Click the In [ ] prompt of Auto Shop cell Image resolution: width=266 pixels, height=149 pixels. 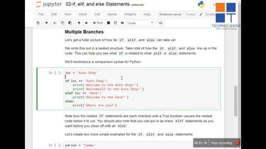click(55, 73)
